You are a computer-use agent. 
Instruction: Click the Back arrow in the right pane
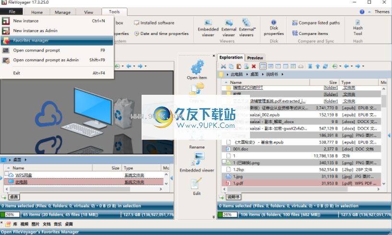click(346, 67)
